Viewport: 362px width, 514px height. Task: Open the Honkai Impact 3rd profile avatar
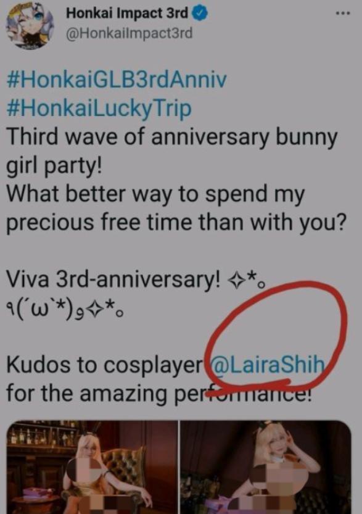click(x=30, y=27)
